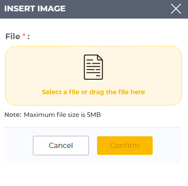Click the document file icon
Viewport: 188px width, 186px height.
[x=93, y=67]
